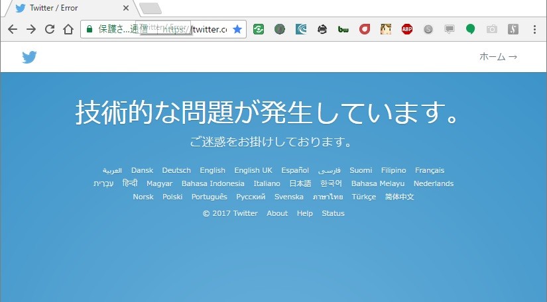Image resolution: width=547 pixels, height=302 pixels.
Task: Open the Adblock Plus extension icon
Action: point(407,29)
